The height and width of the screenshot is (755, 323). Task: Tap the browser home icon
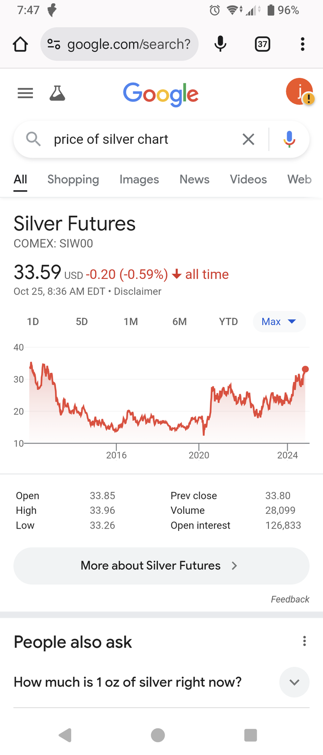(x=20, y=44)
